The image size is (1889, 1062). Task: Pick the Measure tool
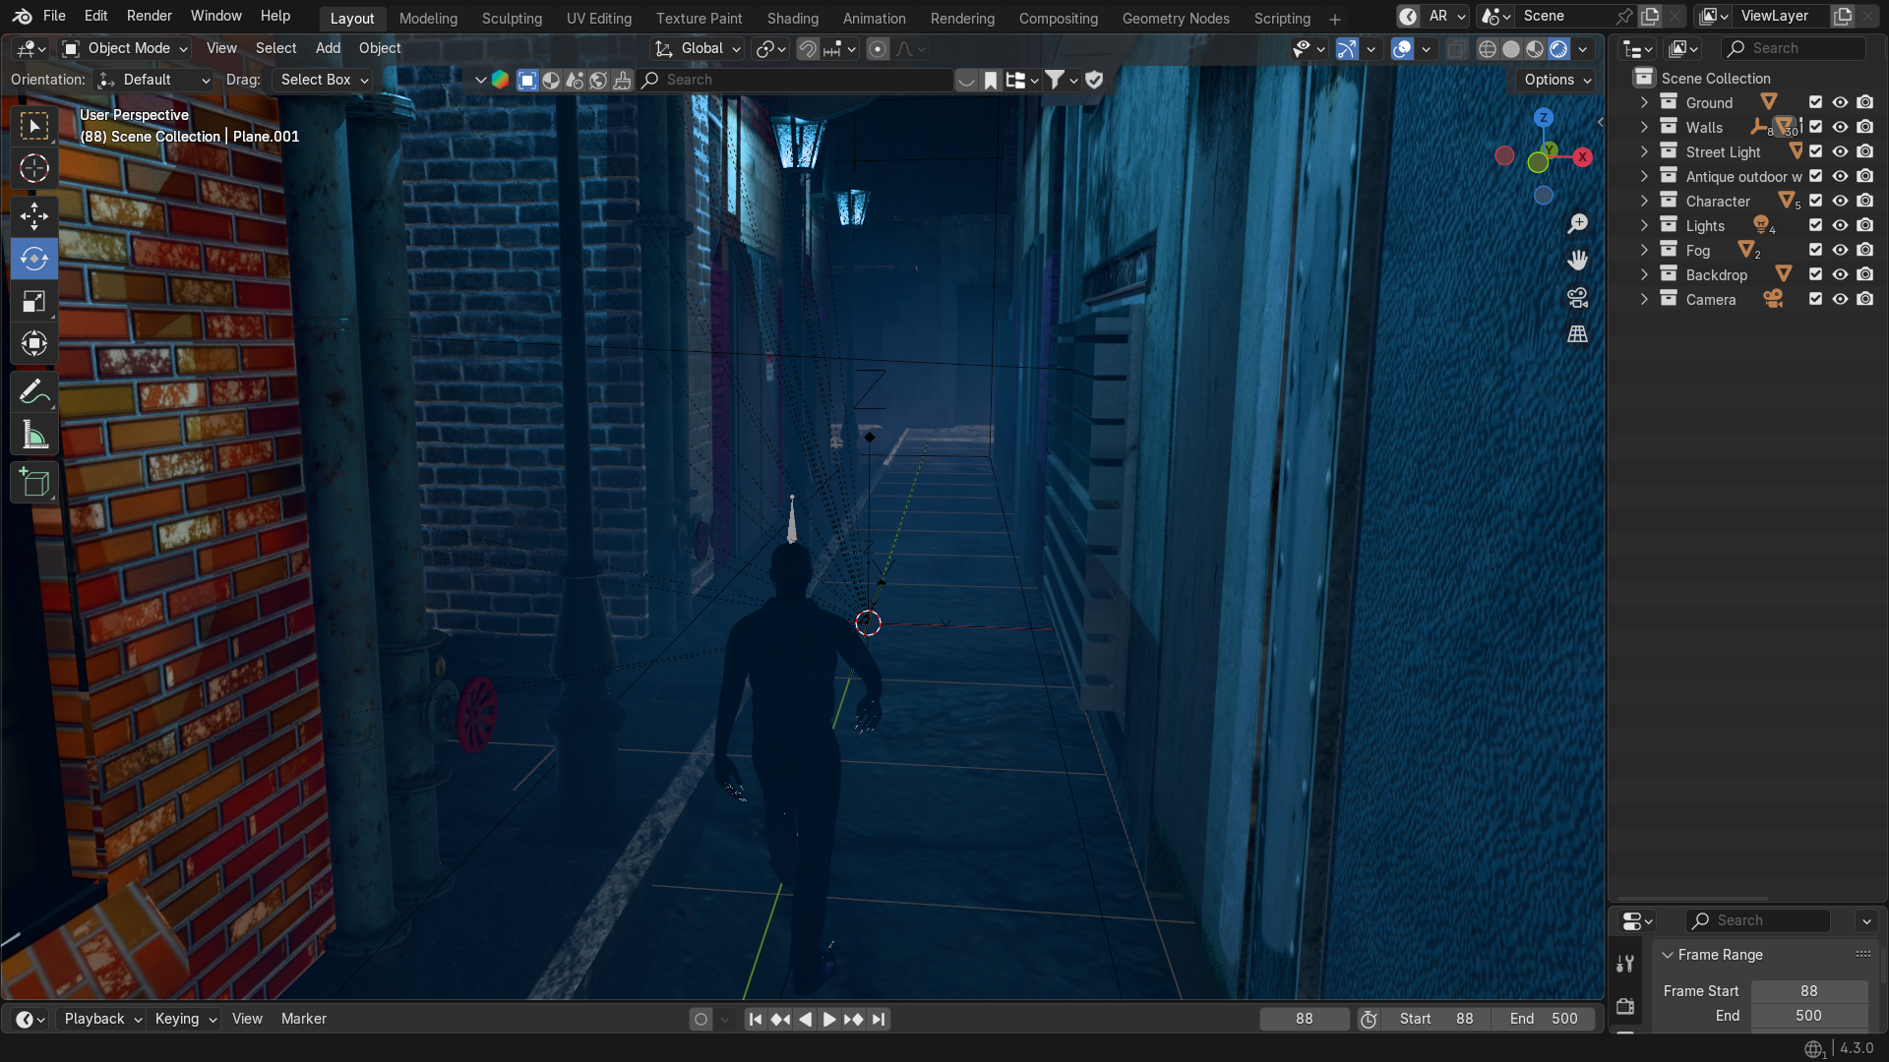click(33, 435)
